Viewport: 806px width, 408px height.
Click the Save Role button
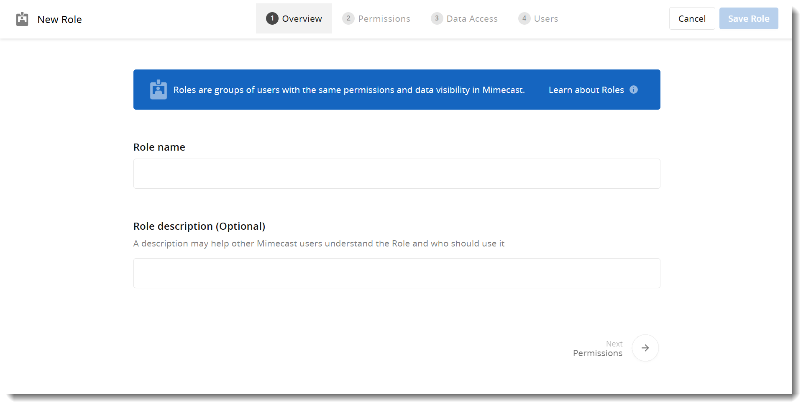[x=748, y=18]
